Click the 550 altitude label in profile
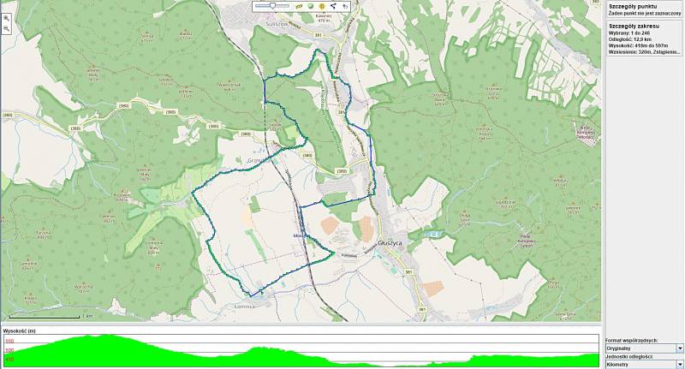Viewport: 685px width, 369px height. [9, 341]
